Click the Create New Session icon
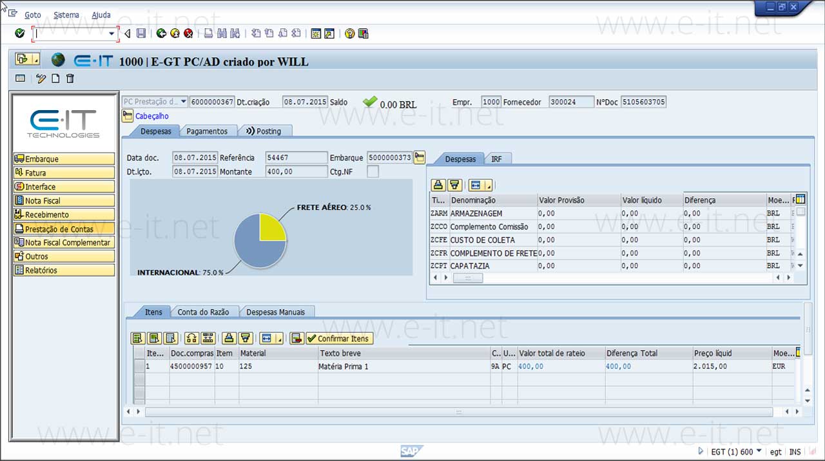Screen dimensions: 825x461 316,33
